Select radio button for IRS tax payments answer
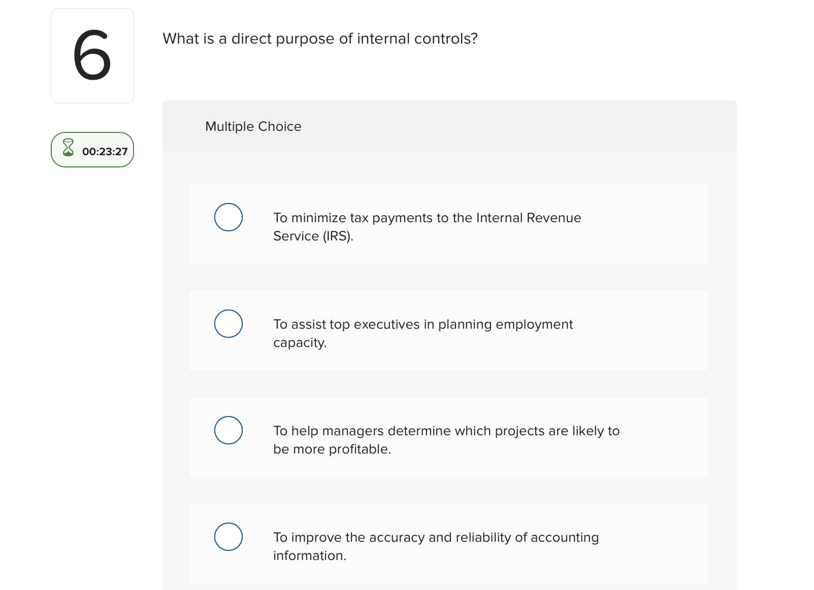The width and height of the screenshot is (814, 590). tap(229, 217)
